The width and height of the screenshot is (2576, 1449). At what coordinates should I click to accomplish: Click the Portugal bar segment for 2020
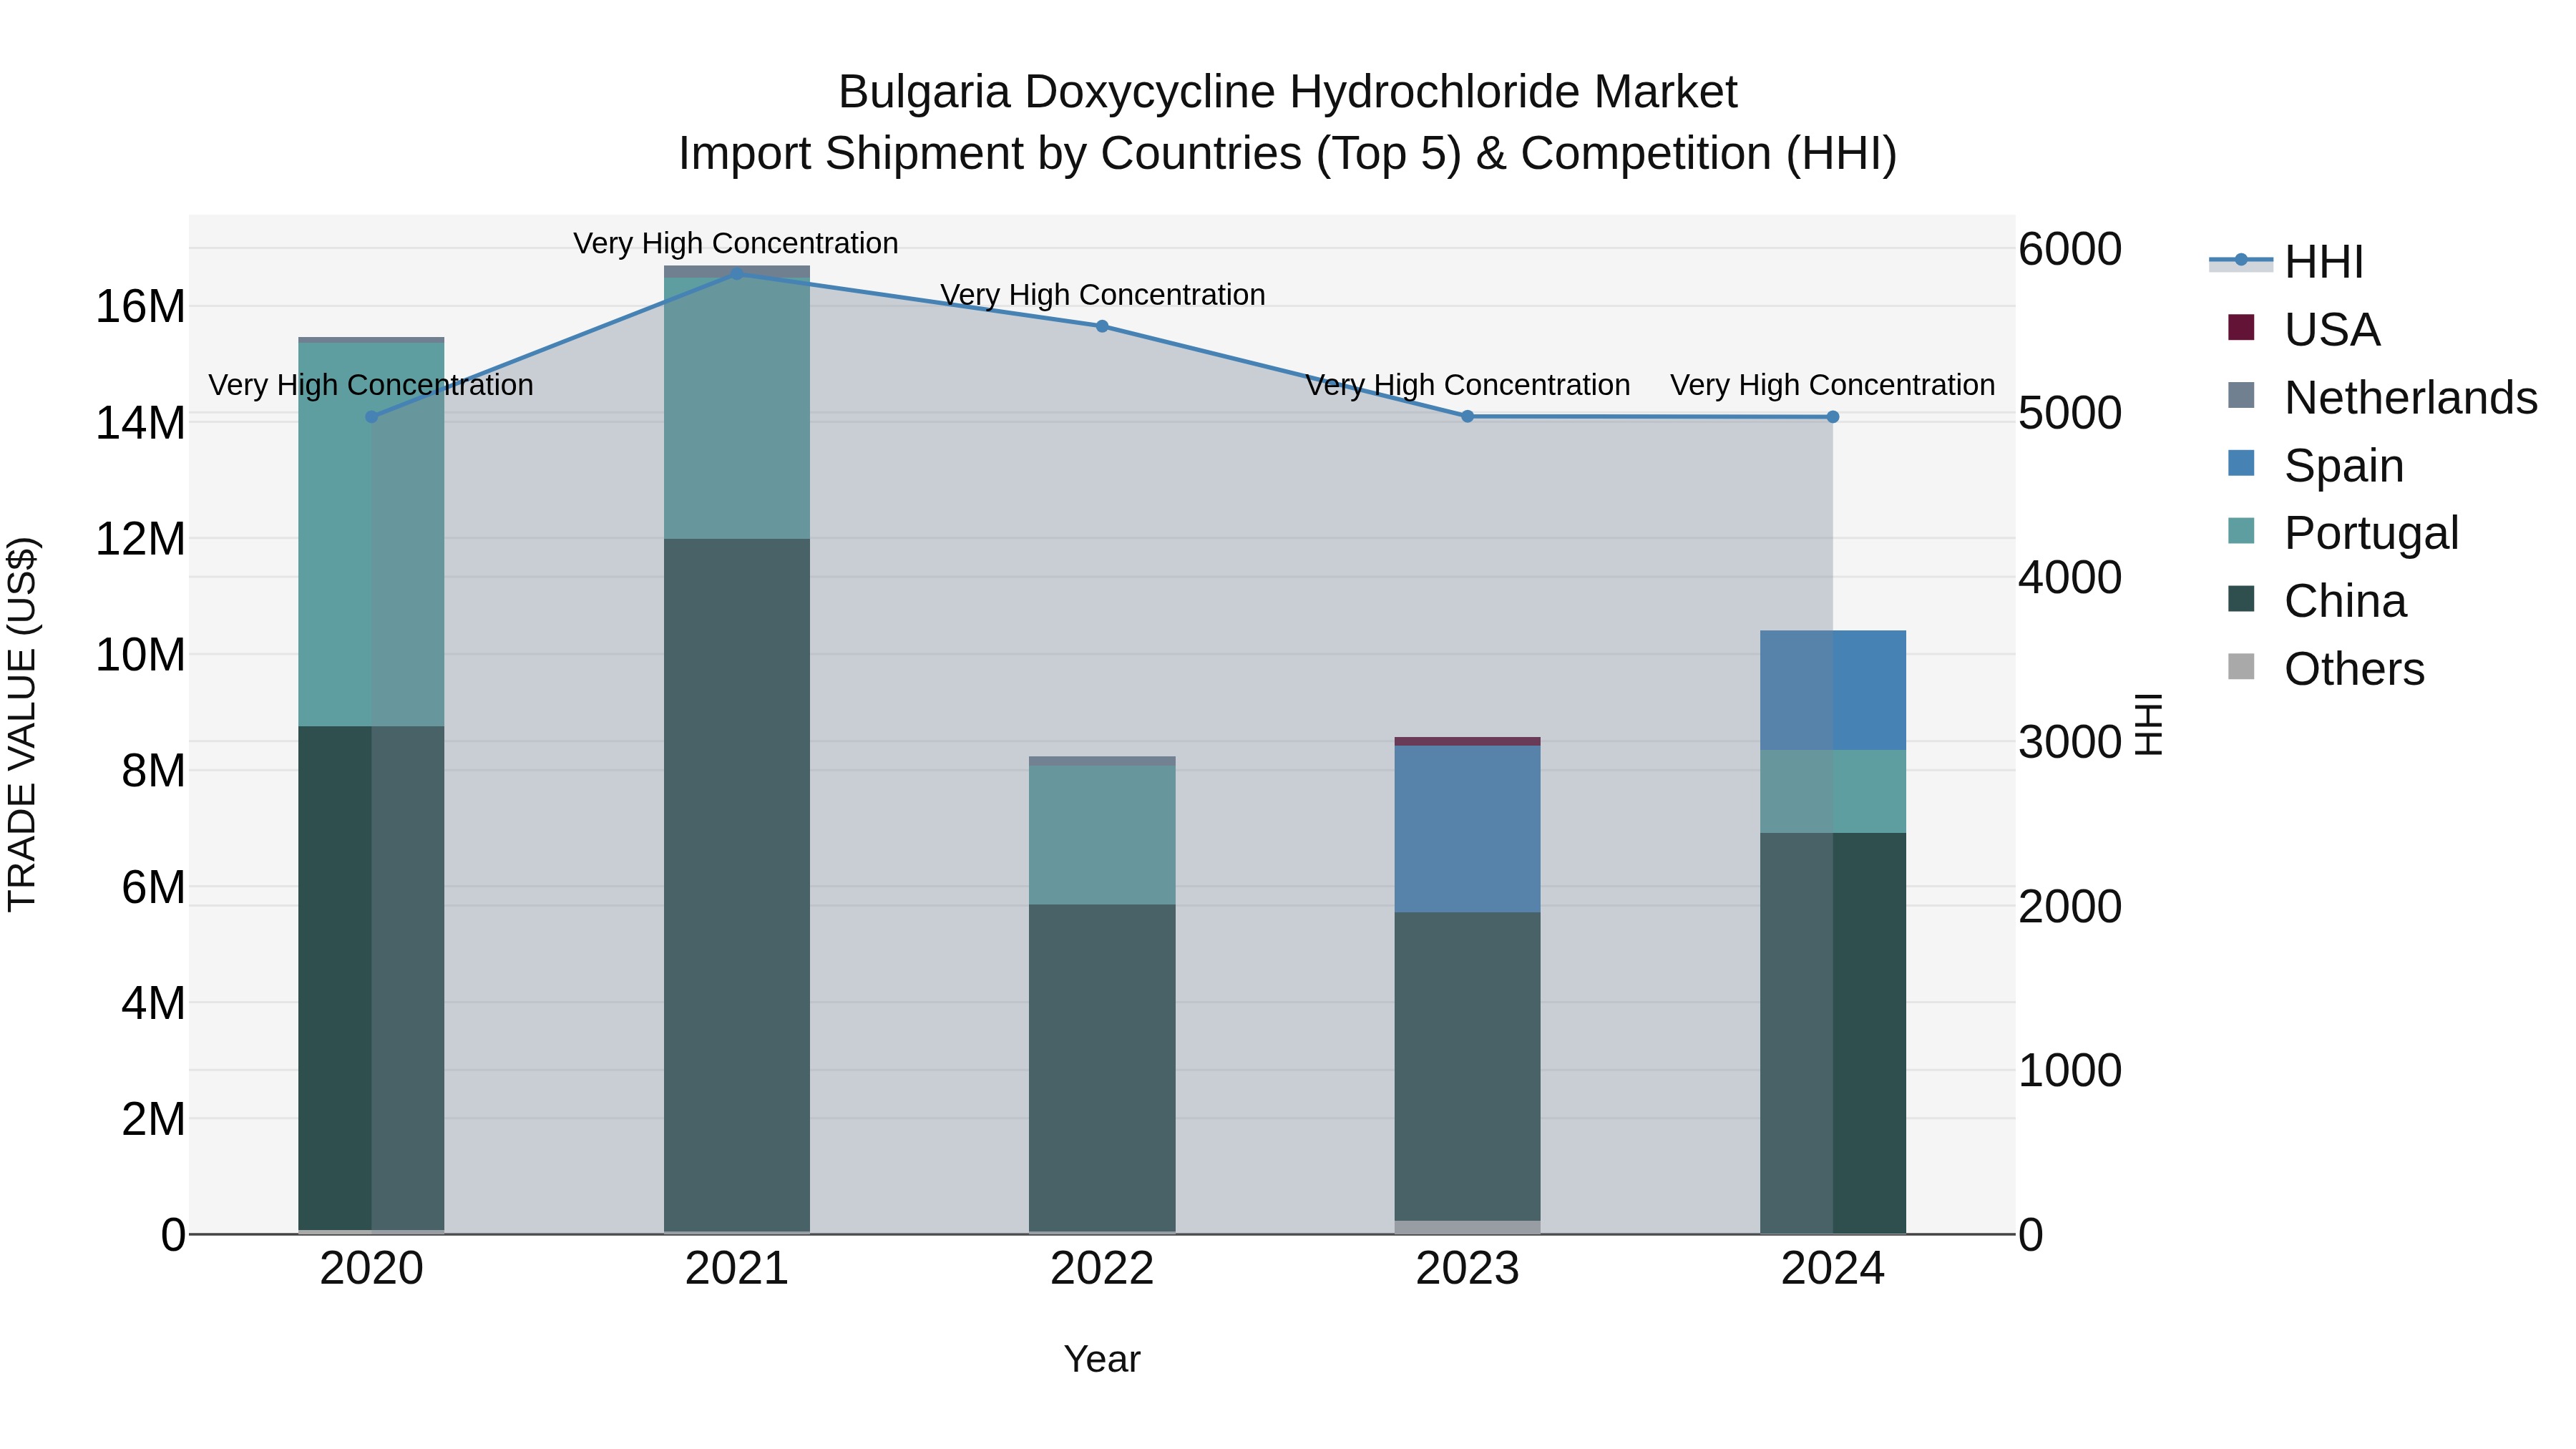coord(372,534)
